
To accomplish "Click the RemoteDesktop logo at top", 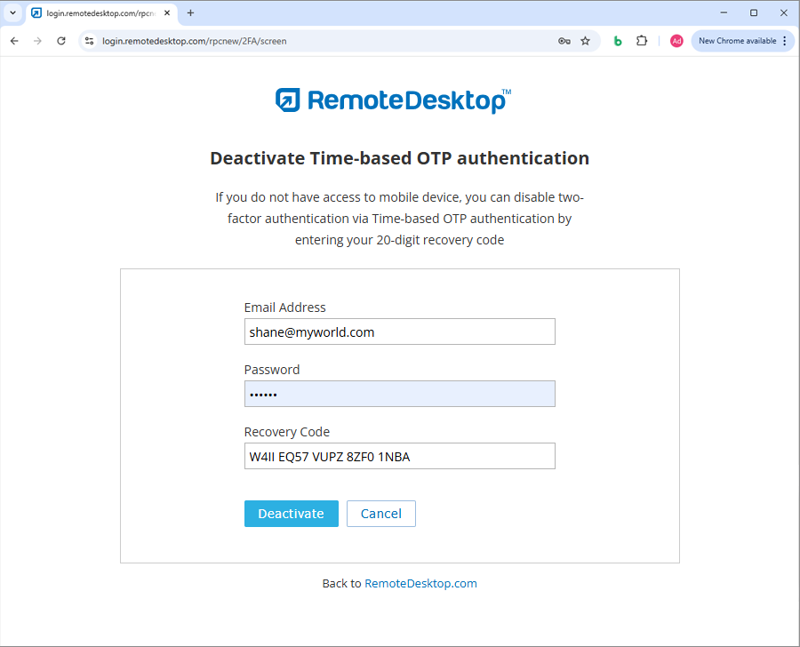I will click(393, 100).
